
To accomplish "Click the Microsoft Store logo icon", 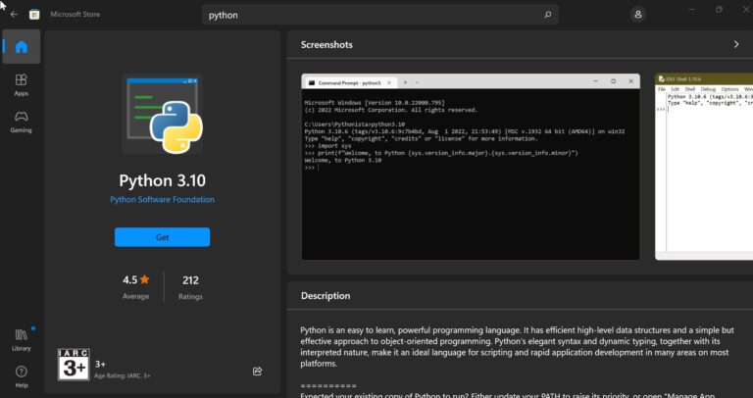I will click(34, 15).
